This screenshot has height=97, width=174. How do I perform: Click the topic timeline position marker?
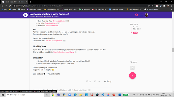pos(131,32)
